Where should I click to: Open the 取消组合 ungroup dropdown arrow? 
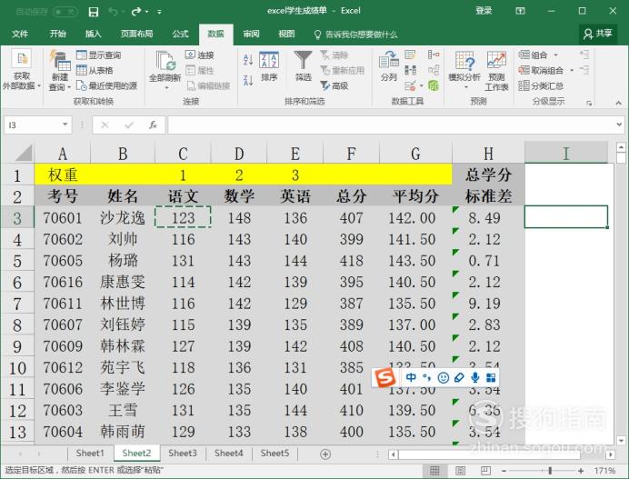coord(572,70)
